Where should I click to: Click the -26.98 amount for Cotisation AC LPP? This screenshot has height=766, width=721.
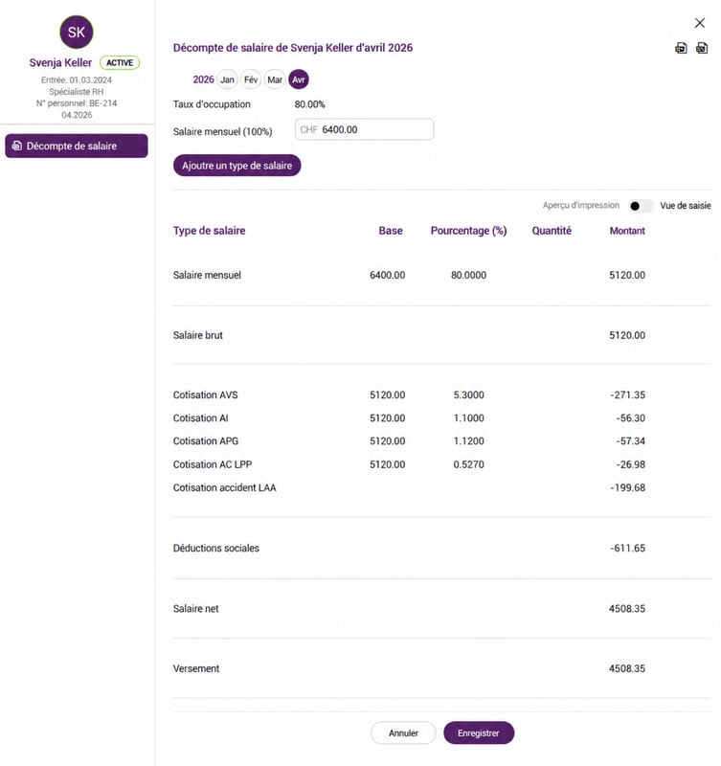click(631, 464)
